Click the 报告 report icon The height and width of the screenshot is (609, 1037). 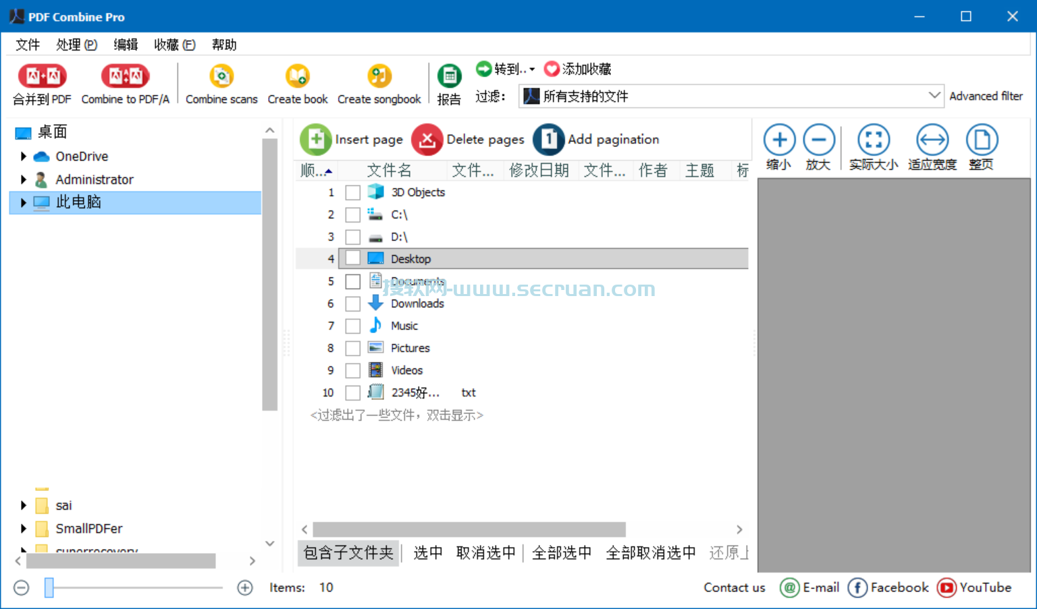coord(449,76)
